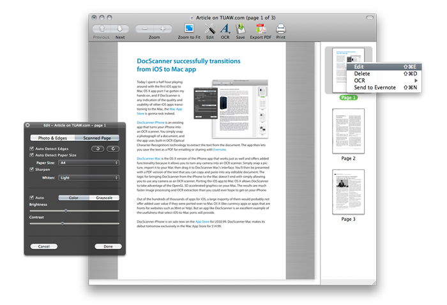Click the Print icon
This screenshot has width=447, height=305.
pos(281,29)
